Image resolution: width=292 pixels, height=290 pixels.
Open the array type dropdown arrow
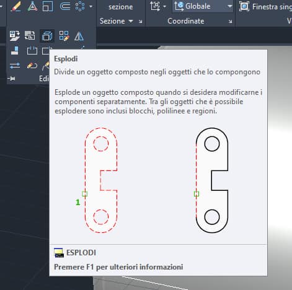point(91,7)
